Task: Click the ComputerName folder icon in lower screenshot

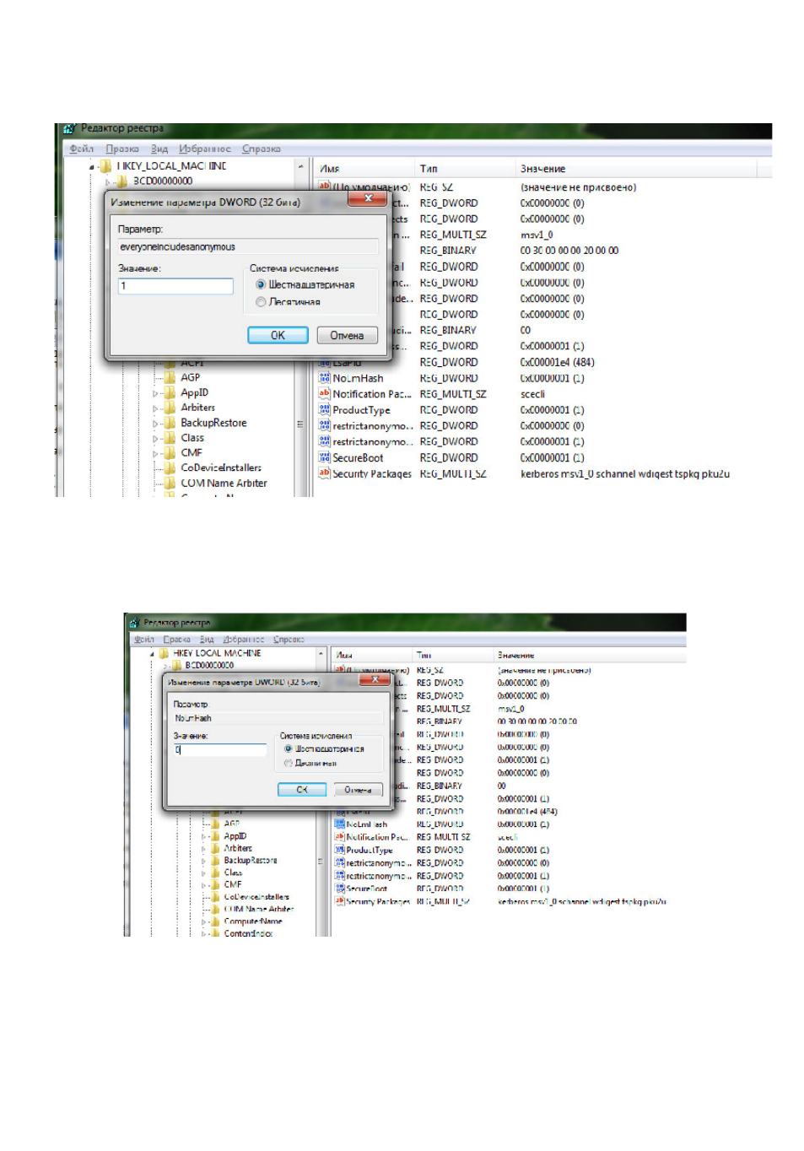Action: (x=215, y=921)
